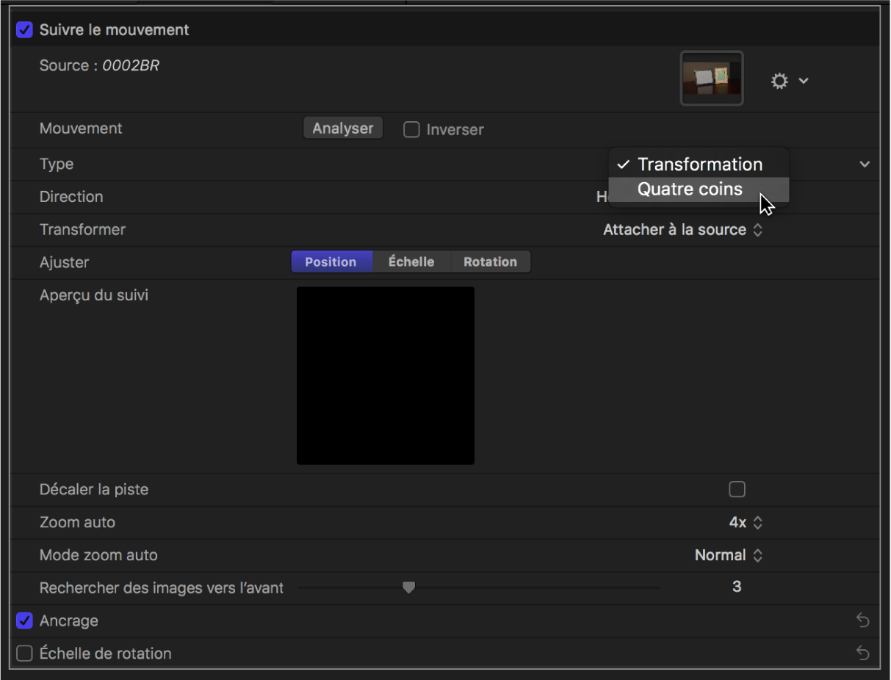Open the Transformer 'Attacher à la source' popup
This screenshot has width=891, height=680.
[x=683, y=230]
